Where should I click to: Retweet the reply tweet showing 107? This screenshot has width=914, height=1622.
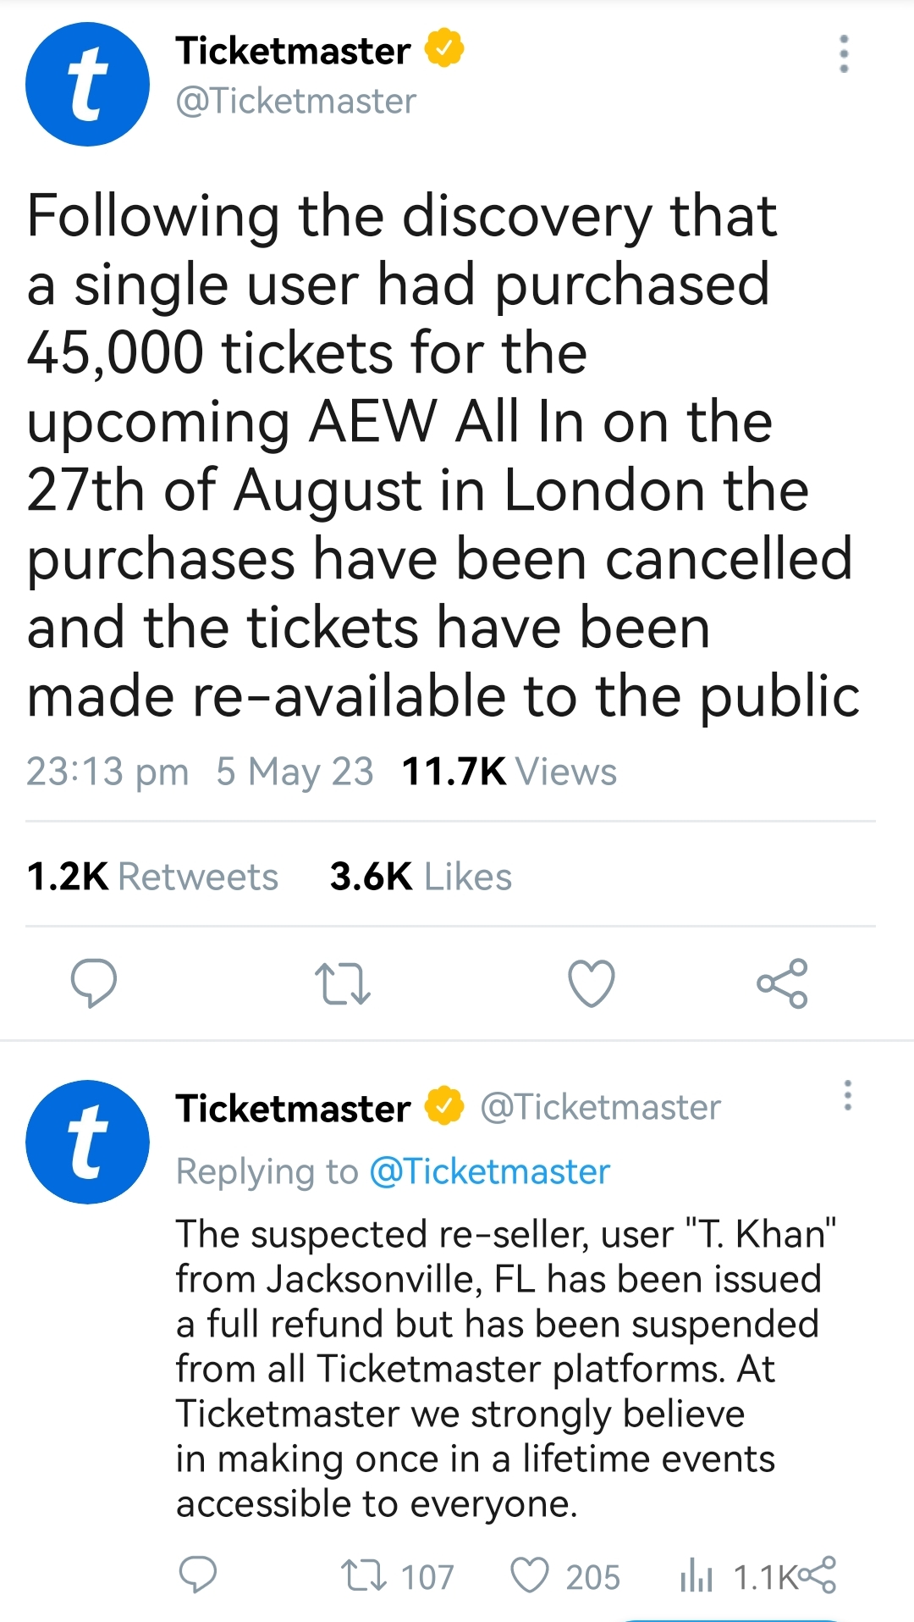click(x=364, y=1575)
